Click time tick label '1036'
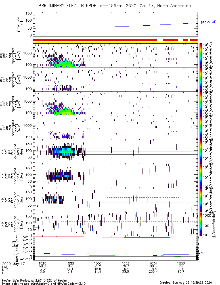220x285 pixels. pos(181,263)
